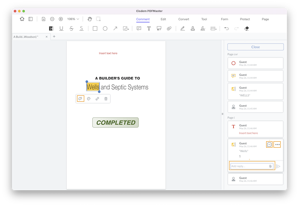299x206 pixels.
Task: Click the page fit document icon
Action: pos(44,19)
